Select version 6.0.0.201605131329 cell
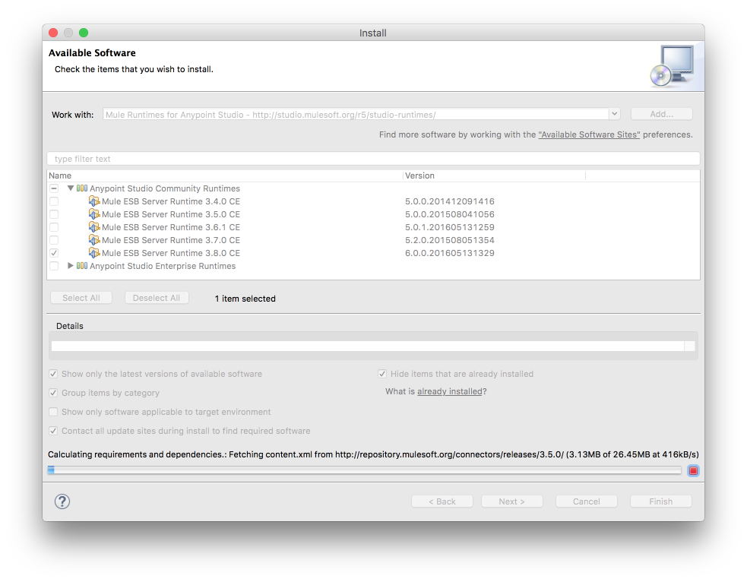Image resolution: width=747 pixels, height=582 pixels. [x=449, y=252]
